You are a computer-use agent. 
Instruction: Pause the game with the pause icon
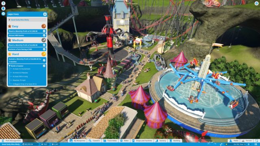[256, 144]
